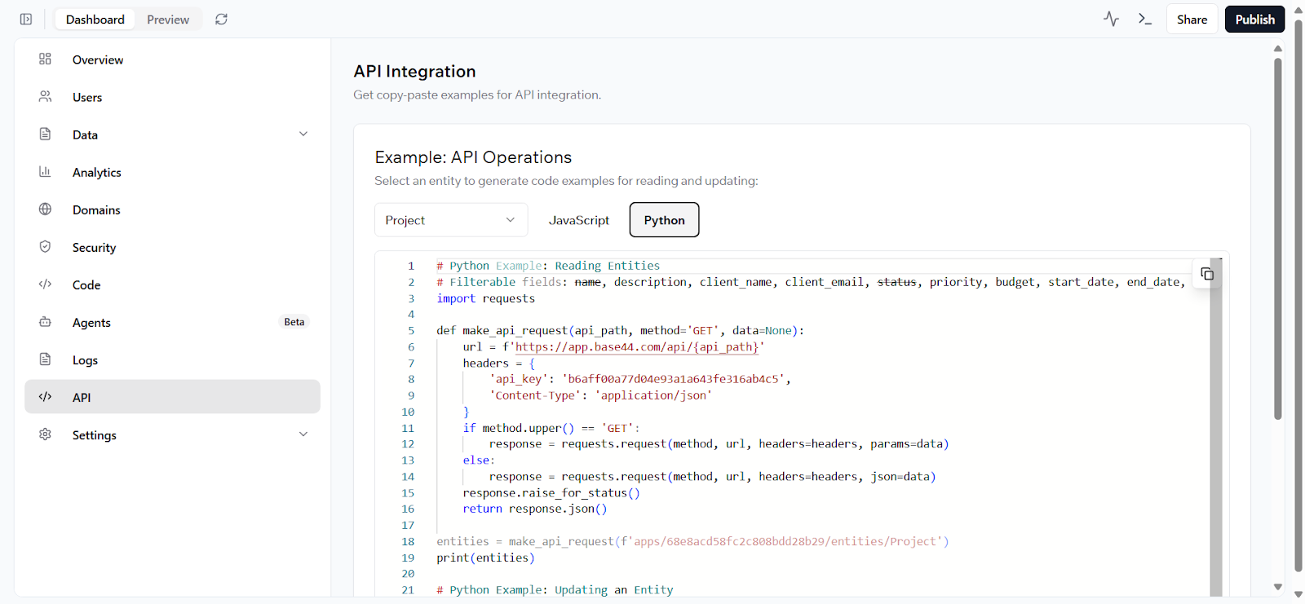Click the Code brackets icon
This screenshot has height=604, width=1305.
(45, 284)
